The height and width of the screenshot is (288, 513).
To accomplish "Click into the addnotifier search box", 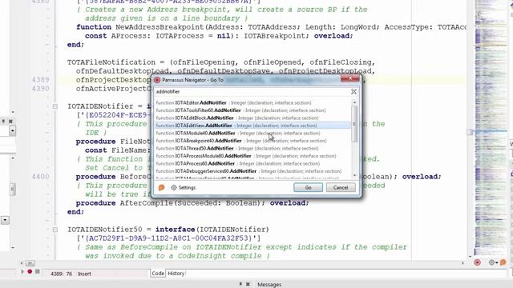I will click(x=252, y=92).
